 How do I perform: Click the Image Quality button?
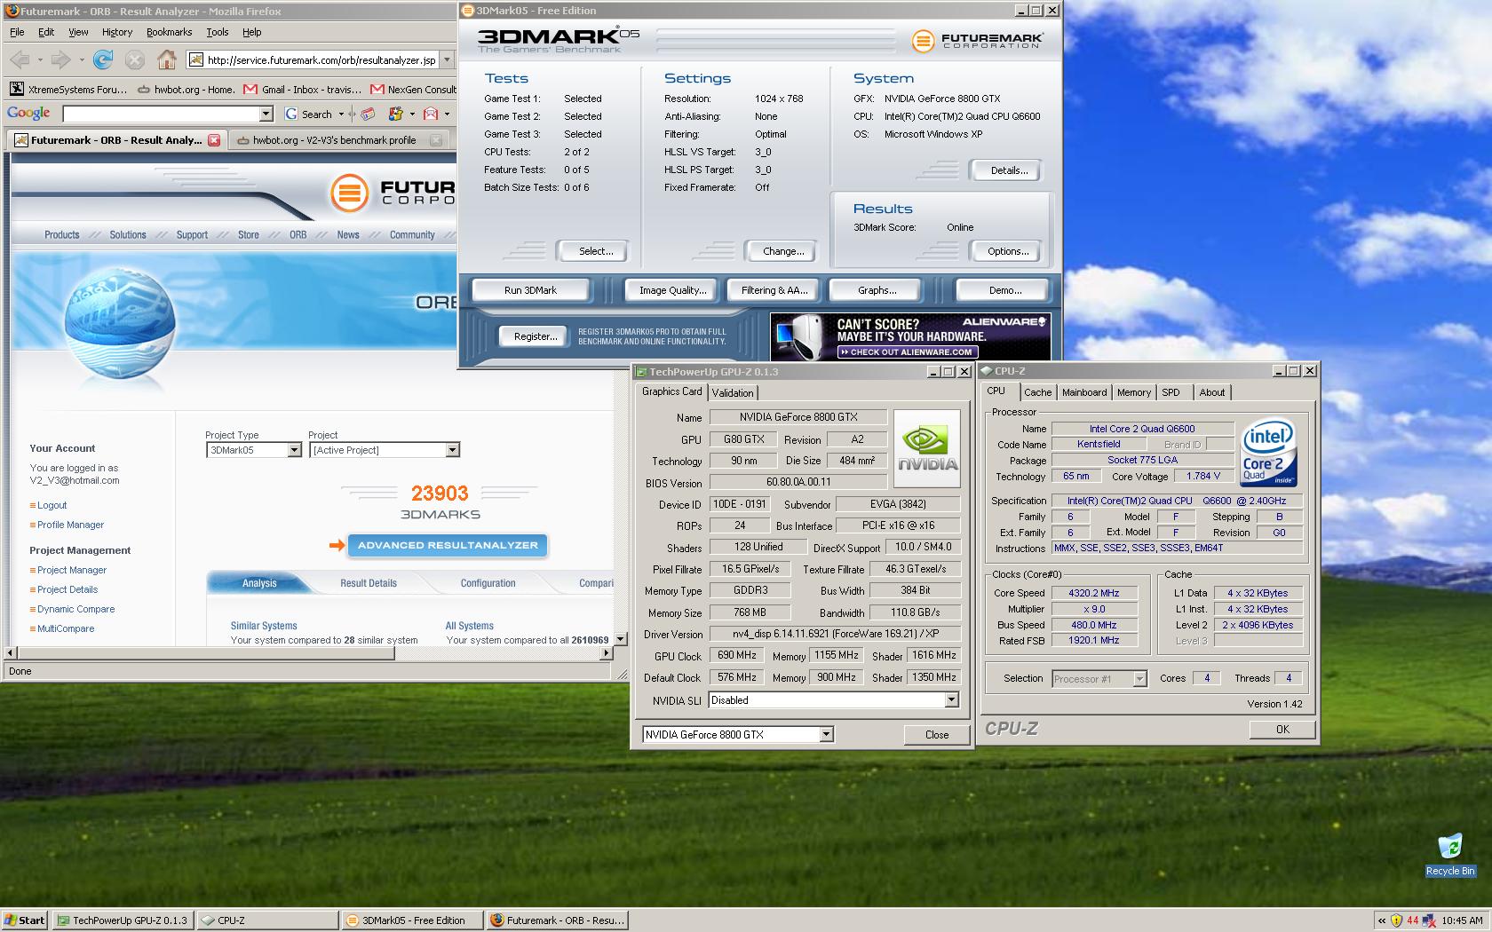click(672, 290)
